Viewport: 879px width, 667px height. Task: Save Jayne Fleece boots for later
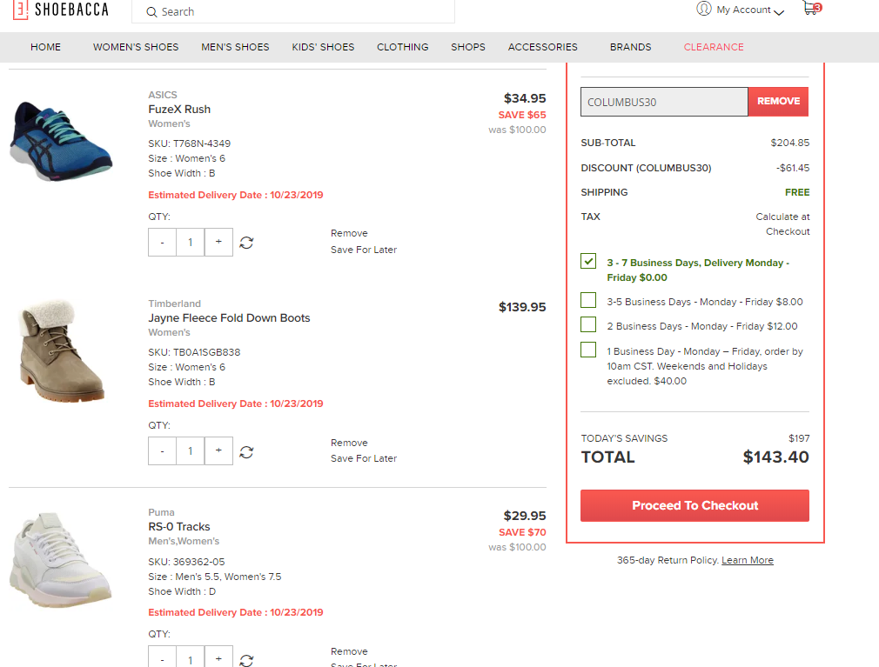[364, 458]
